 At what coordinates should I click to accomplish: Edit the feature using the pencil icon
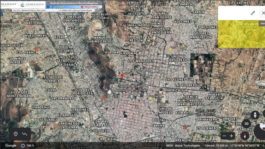click(x=253, y=13)
